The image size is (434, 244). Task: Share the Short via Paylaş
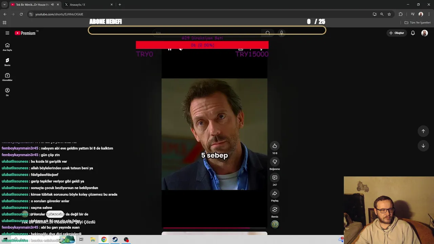click(x=275, y=194)
